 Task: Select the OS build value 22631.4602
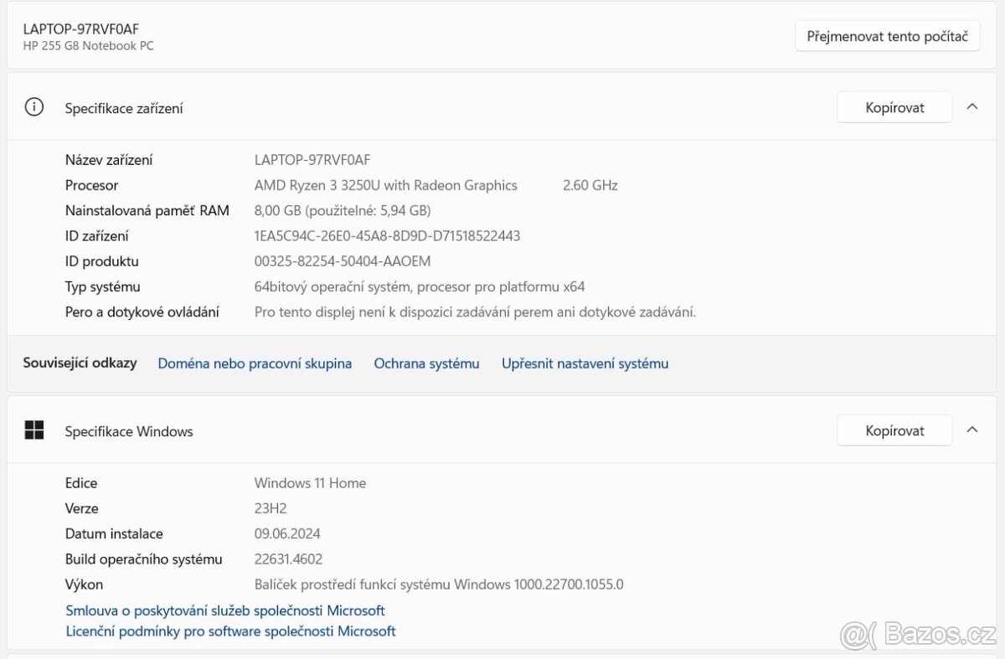tap(288, 559)
